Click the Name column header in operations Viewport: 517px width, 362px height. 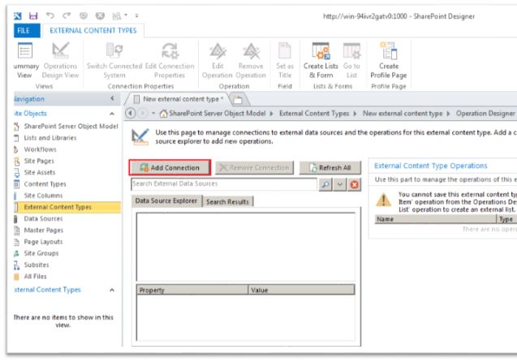click(x=435, y=219)
